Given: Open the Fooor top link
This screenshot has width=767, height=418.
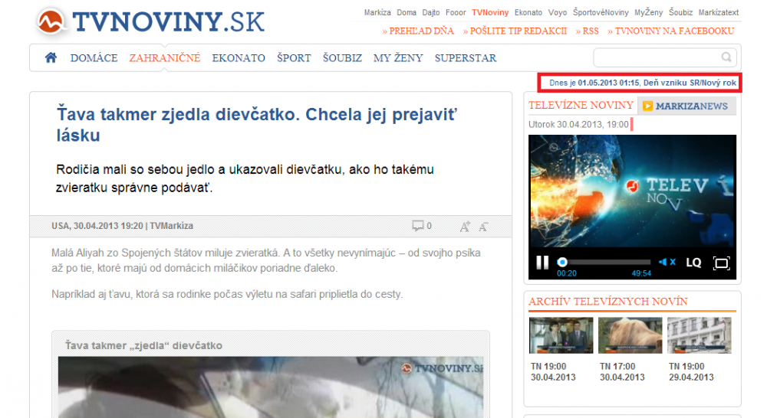Looking at the screenshot, I should 456,13.
